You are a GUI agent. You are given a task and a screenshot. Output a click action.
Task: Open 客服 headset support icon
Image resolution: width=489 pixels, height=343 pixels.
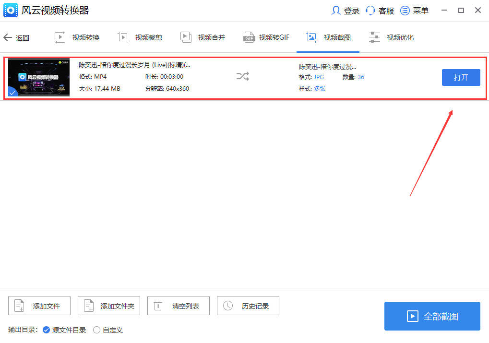[370, 11]
